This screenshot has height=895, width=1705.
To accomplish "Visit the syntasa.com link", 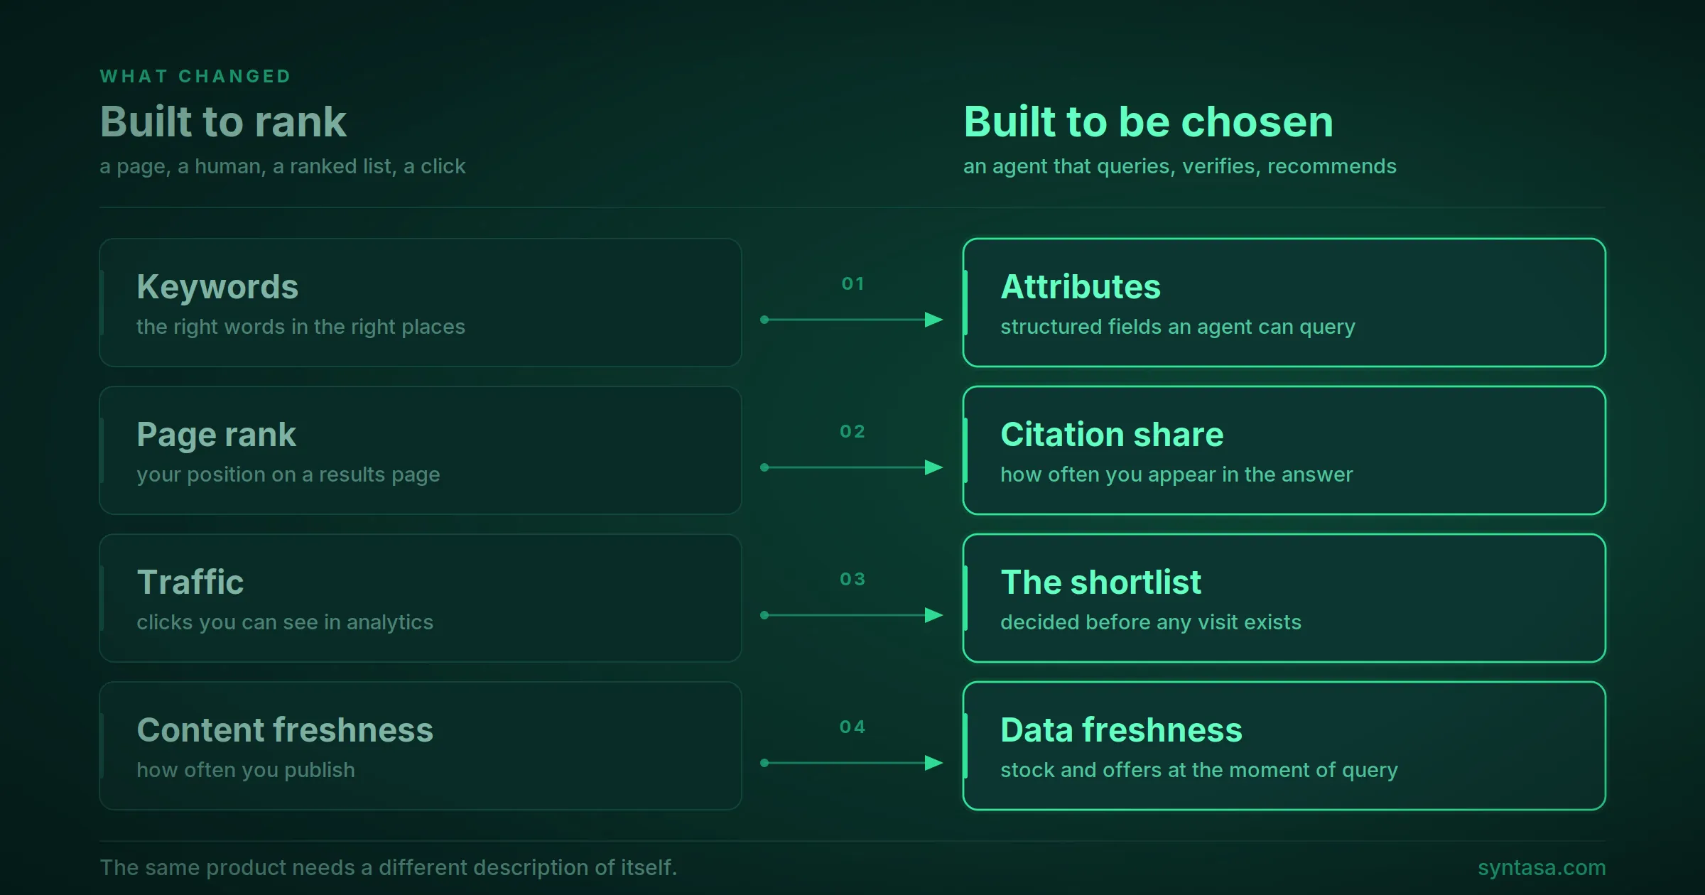I will click(1542, 868).
